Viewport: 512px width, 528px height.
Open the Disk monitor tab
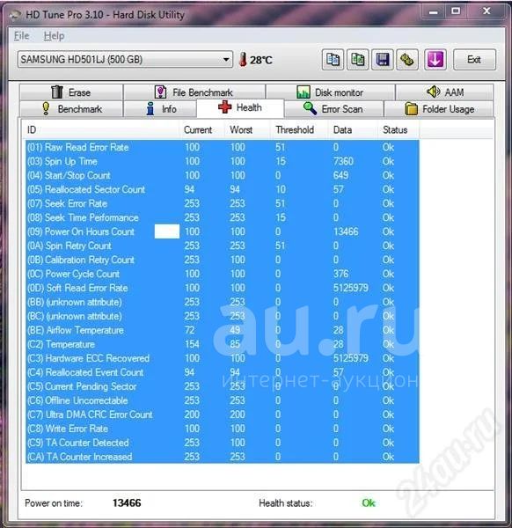pyautogui.click(x=330, y=92)
